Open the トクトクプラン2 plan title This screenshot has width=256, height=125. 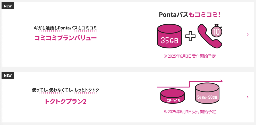point(65,101)
